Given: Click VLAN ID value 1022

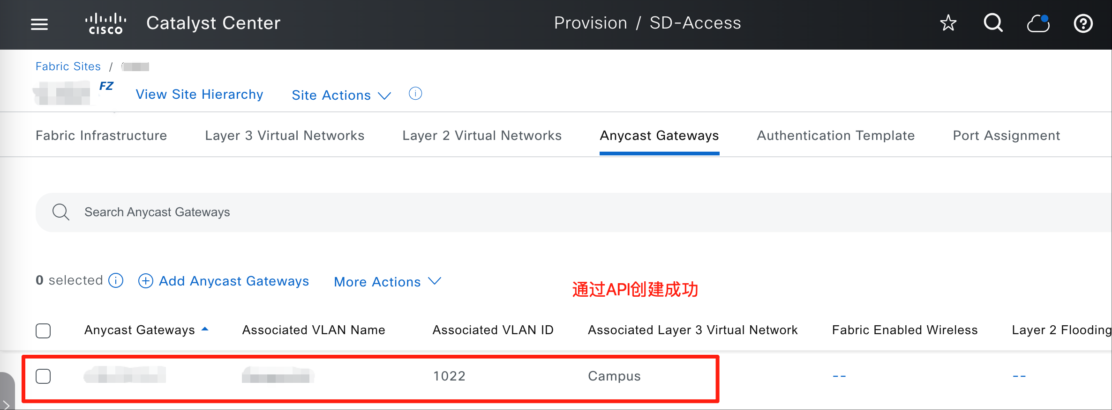Looking at the screenshot, I should [449, 376].
